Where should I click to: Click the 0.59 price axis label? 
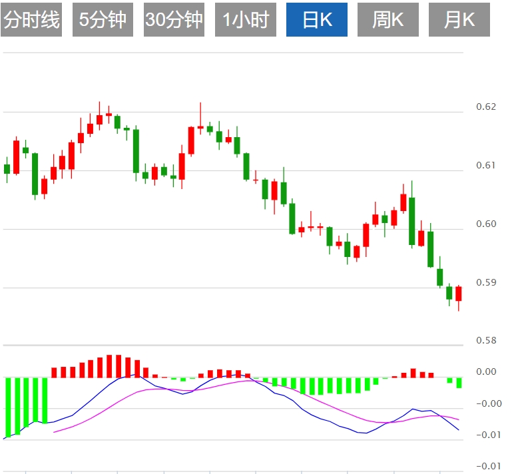pos(486,282)
